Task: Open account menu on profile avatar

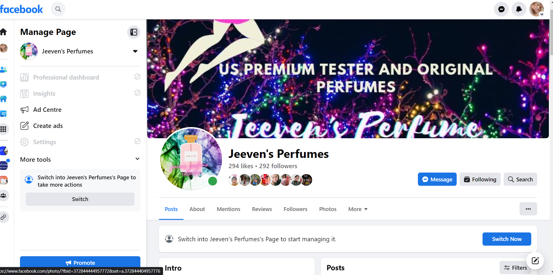Action: pyautogui.click(x=537, y=9)
